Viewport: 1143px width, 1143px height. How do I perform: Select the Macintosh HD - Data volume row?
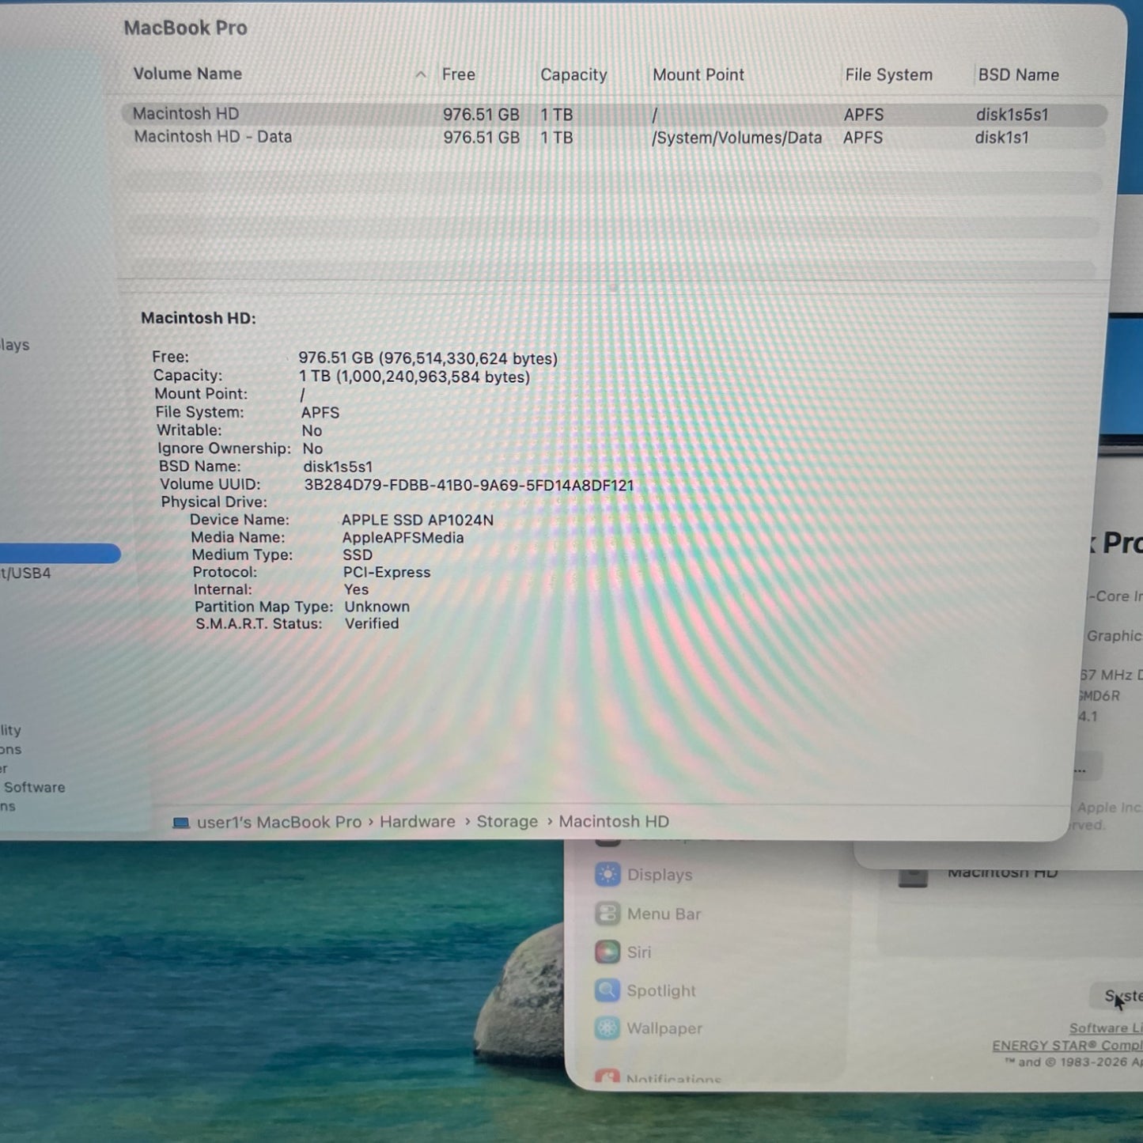[614, 138]
